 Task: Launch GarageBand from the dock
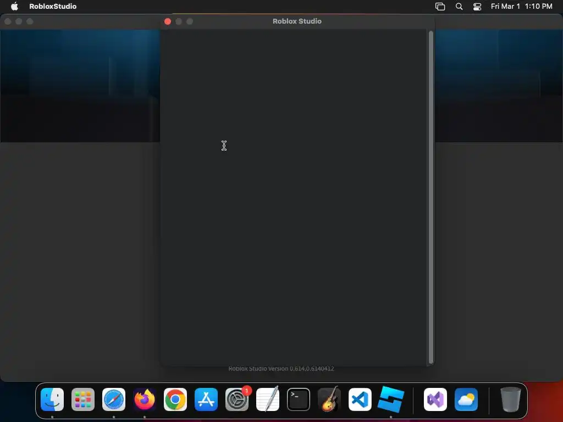(329, 399)
